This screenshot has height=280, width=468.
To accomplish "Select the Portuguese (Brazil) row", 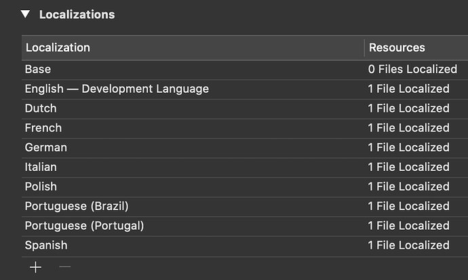I will 77,206.
